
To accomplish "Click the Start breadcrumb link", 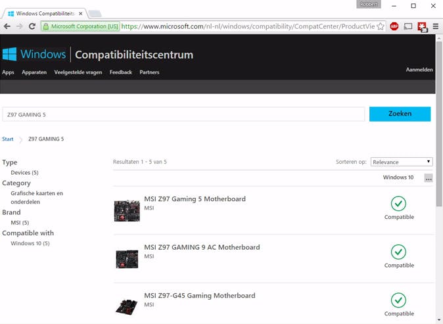I will (8, 139).
